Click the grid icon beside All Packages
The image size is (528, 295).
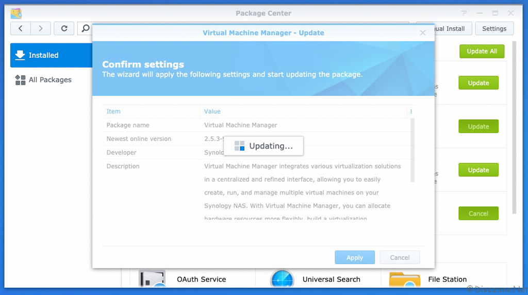pyautogui.click(x=20, y=80)
